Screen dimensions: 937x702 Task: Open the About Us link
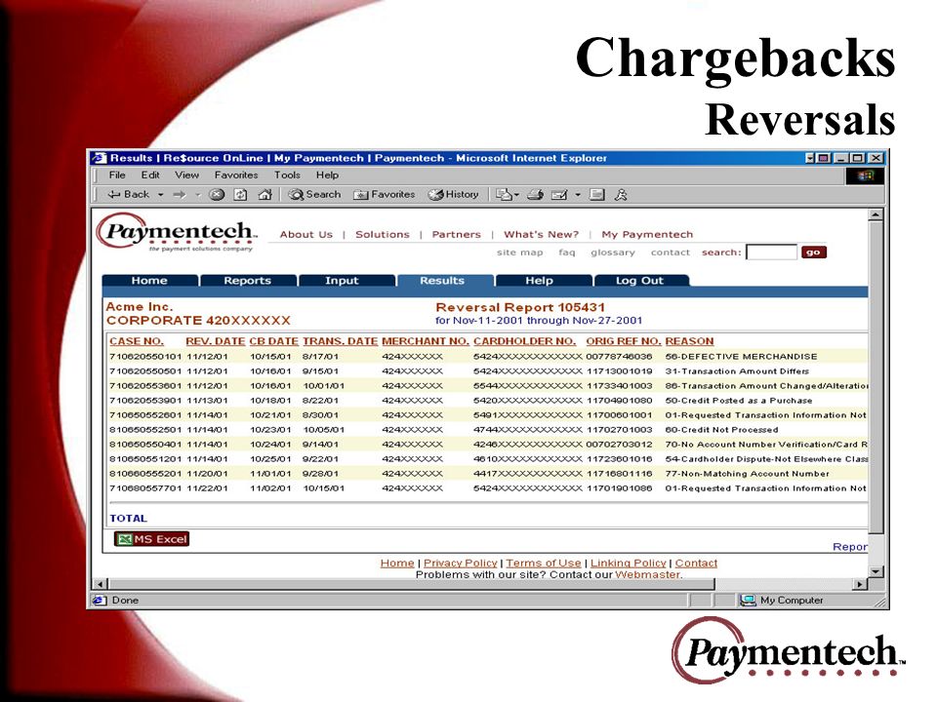point(306,234)
